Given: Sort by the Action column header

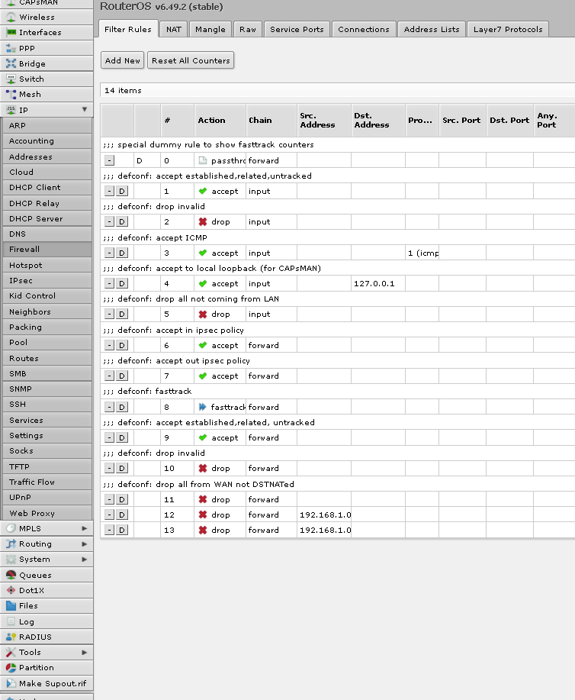Looking at the screenshot, I should tap(220, 120).
